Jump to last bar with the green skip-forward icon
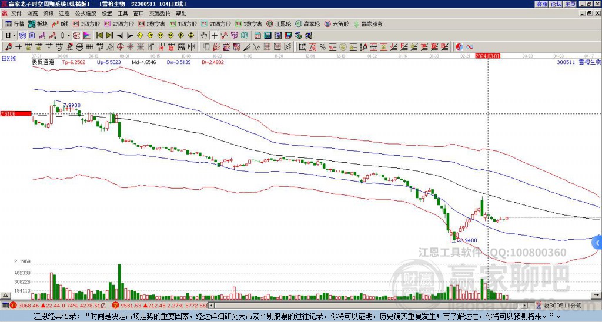The image size is (602, 322). point(109,36)
